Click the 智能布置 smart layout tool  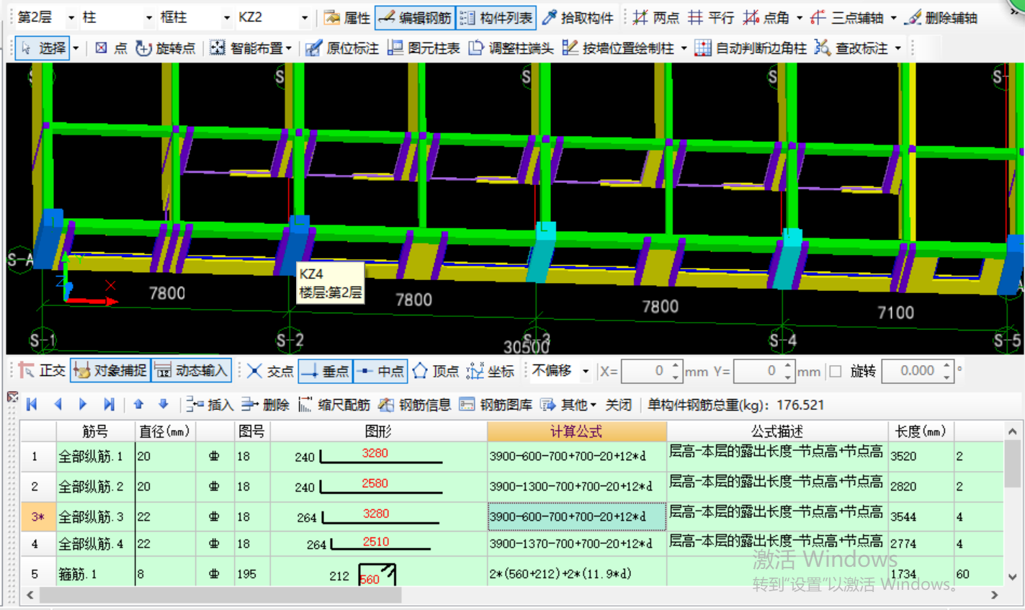(x=246, y=48)
